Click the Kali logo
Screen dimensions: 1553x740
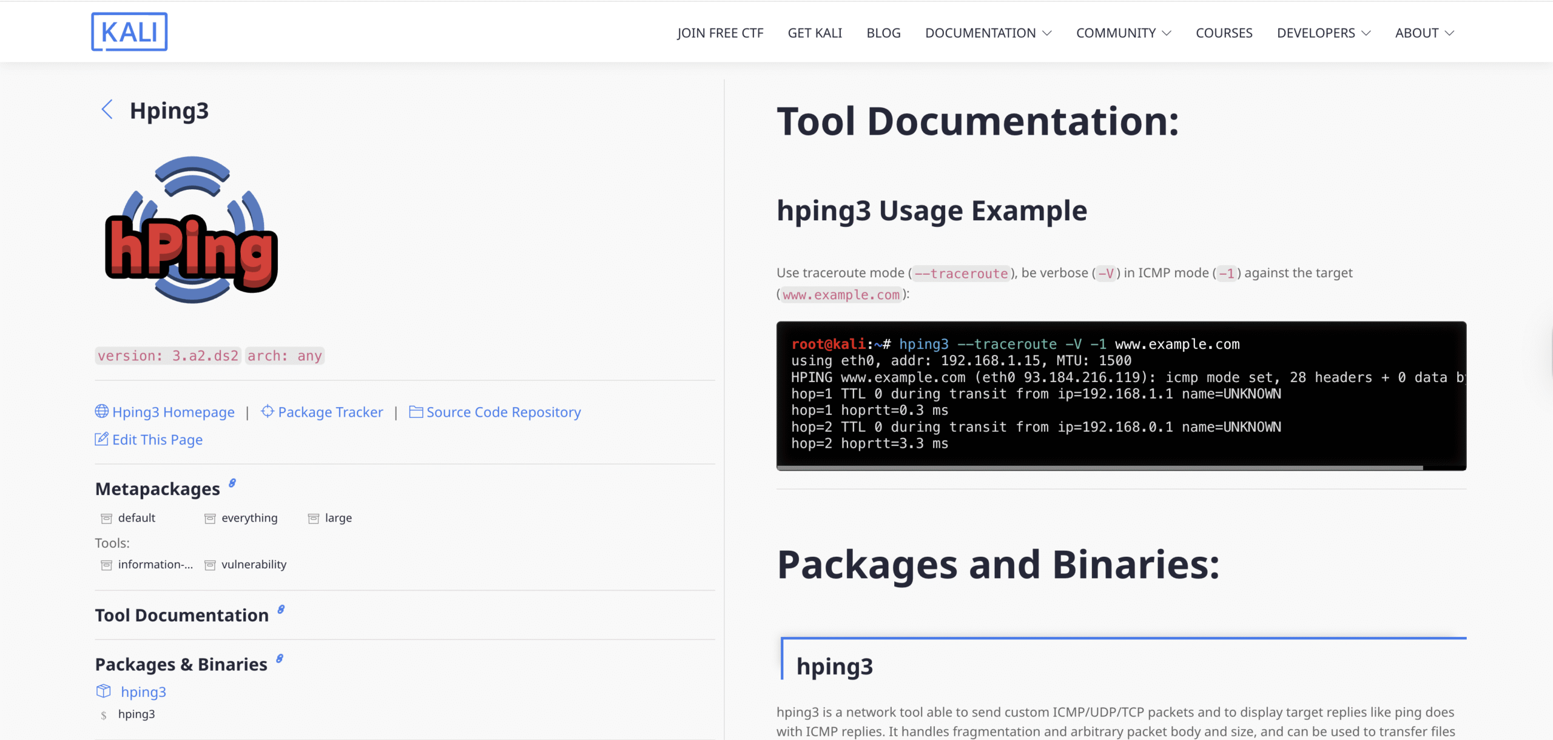pyautogui.click(x=129, y=32)
